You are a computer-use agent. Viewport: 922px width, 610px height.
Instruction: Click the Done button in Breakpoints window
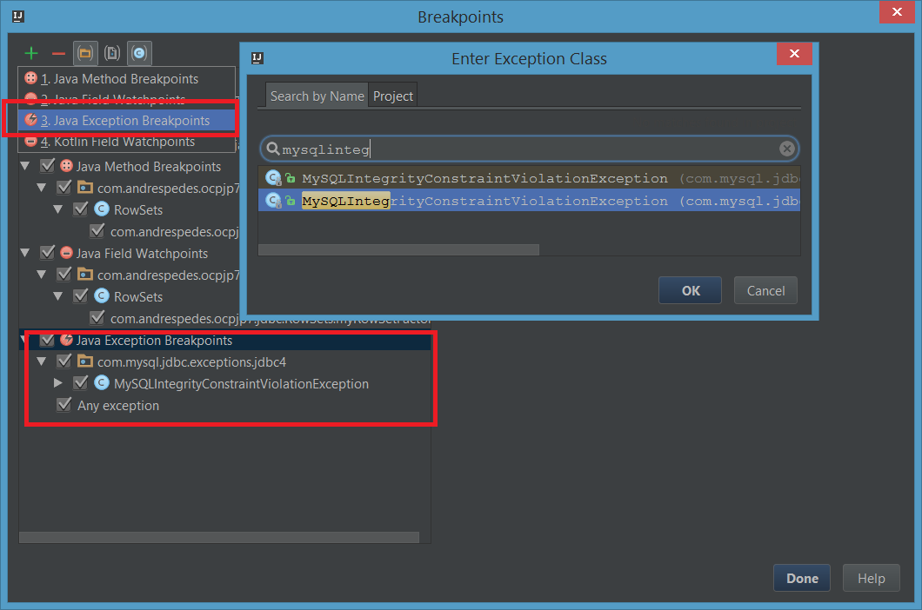tap(802, 578)
